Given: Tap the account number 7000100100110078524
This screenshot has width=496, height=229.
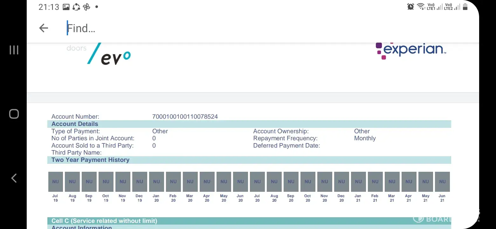Looking at the screenshot, I should (185, 117).
